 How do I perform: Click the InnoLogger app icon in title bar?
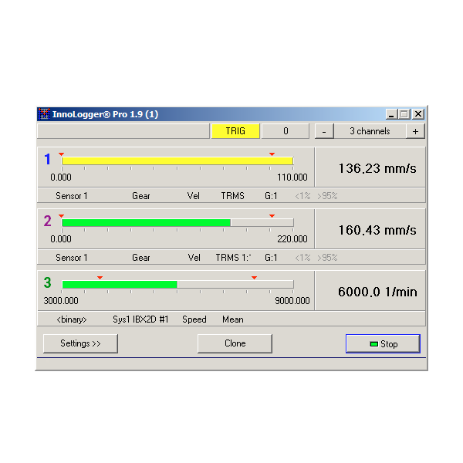coord(44,114)
